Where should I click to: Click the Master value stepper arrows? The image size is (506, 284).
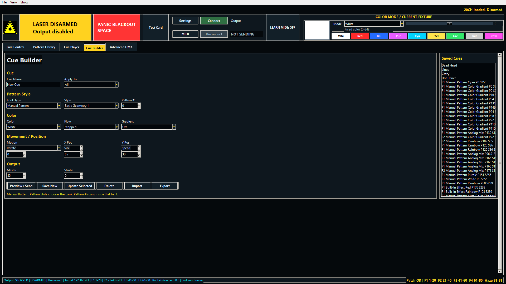click(24, 176)
